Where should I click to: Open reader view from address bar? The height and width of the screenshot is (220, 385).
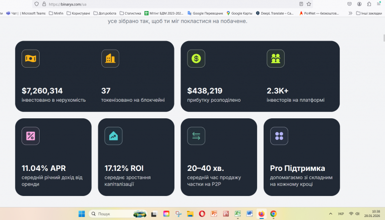coord(301,4)
